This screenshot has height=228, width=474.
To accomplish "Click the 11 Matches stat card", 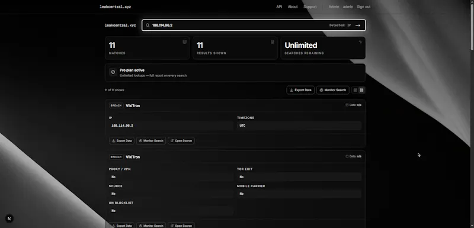I will pyautogui.click(x=147, y=48).
